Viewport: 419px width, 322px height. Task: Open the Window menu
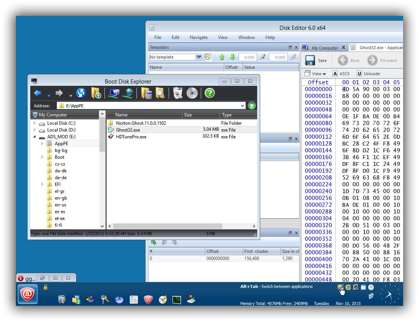click(247, 37)
